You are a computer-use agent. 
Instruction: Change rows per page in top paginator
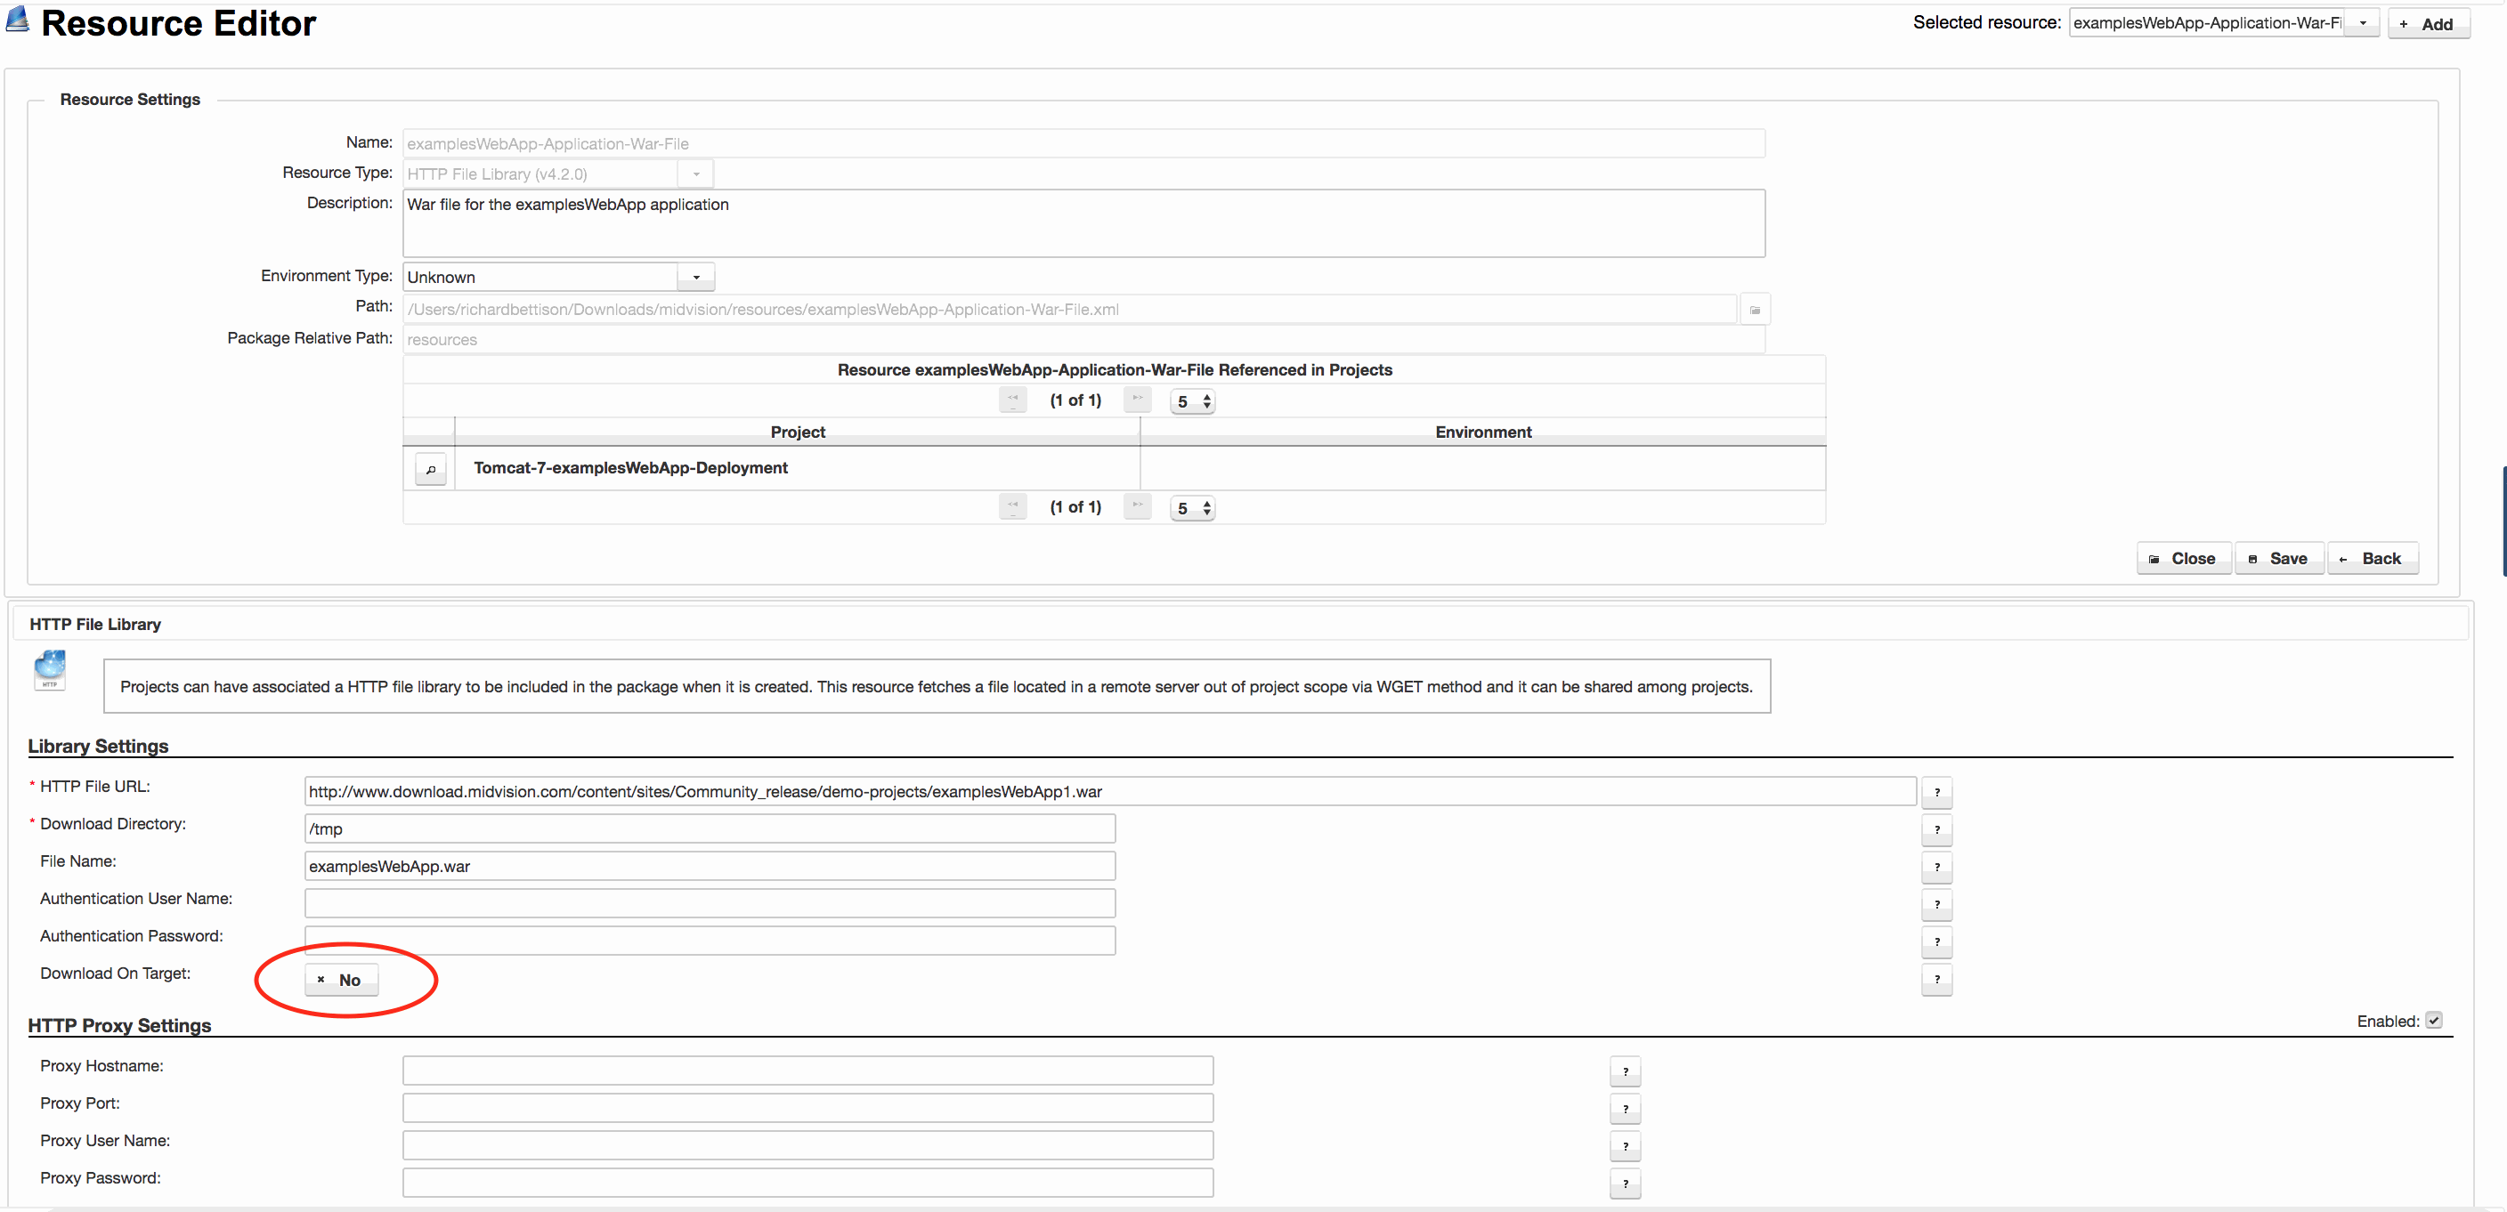coord(1192,400)
